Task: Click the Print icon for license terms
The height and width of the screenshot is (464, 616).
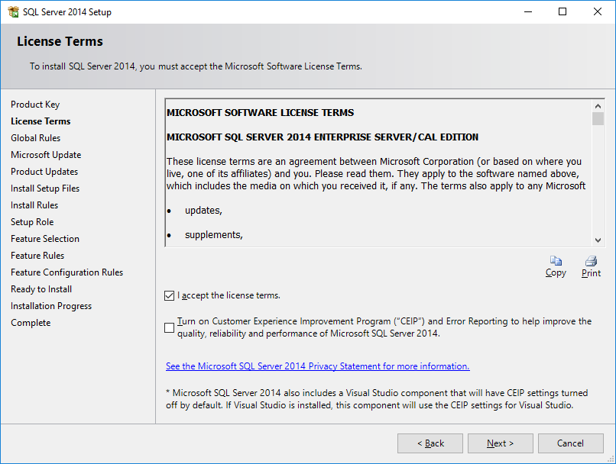Action: pyautogui.click(x=591, y=261)
